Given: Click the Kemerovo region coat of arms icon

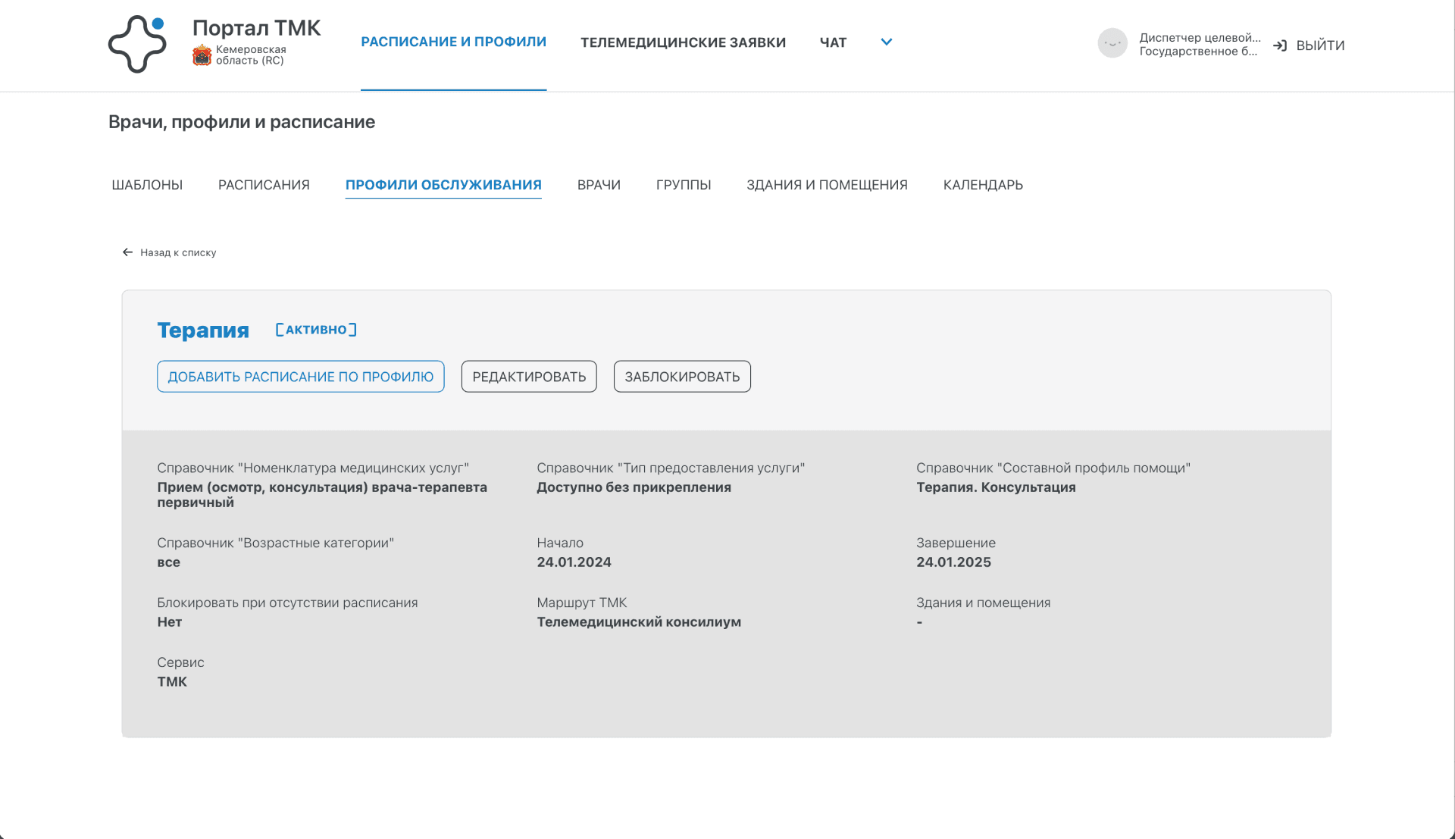Looking at the screenshot, I should tap(202, 55).
